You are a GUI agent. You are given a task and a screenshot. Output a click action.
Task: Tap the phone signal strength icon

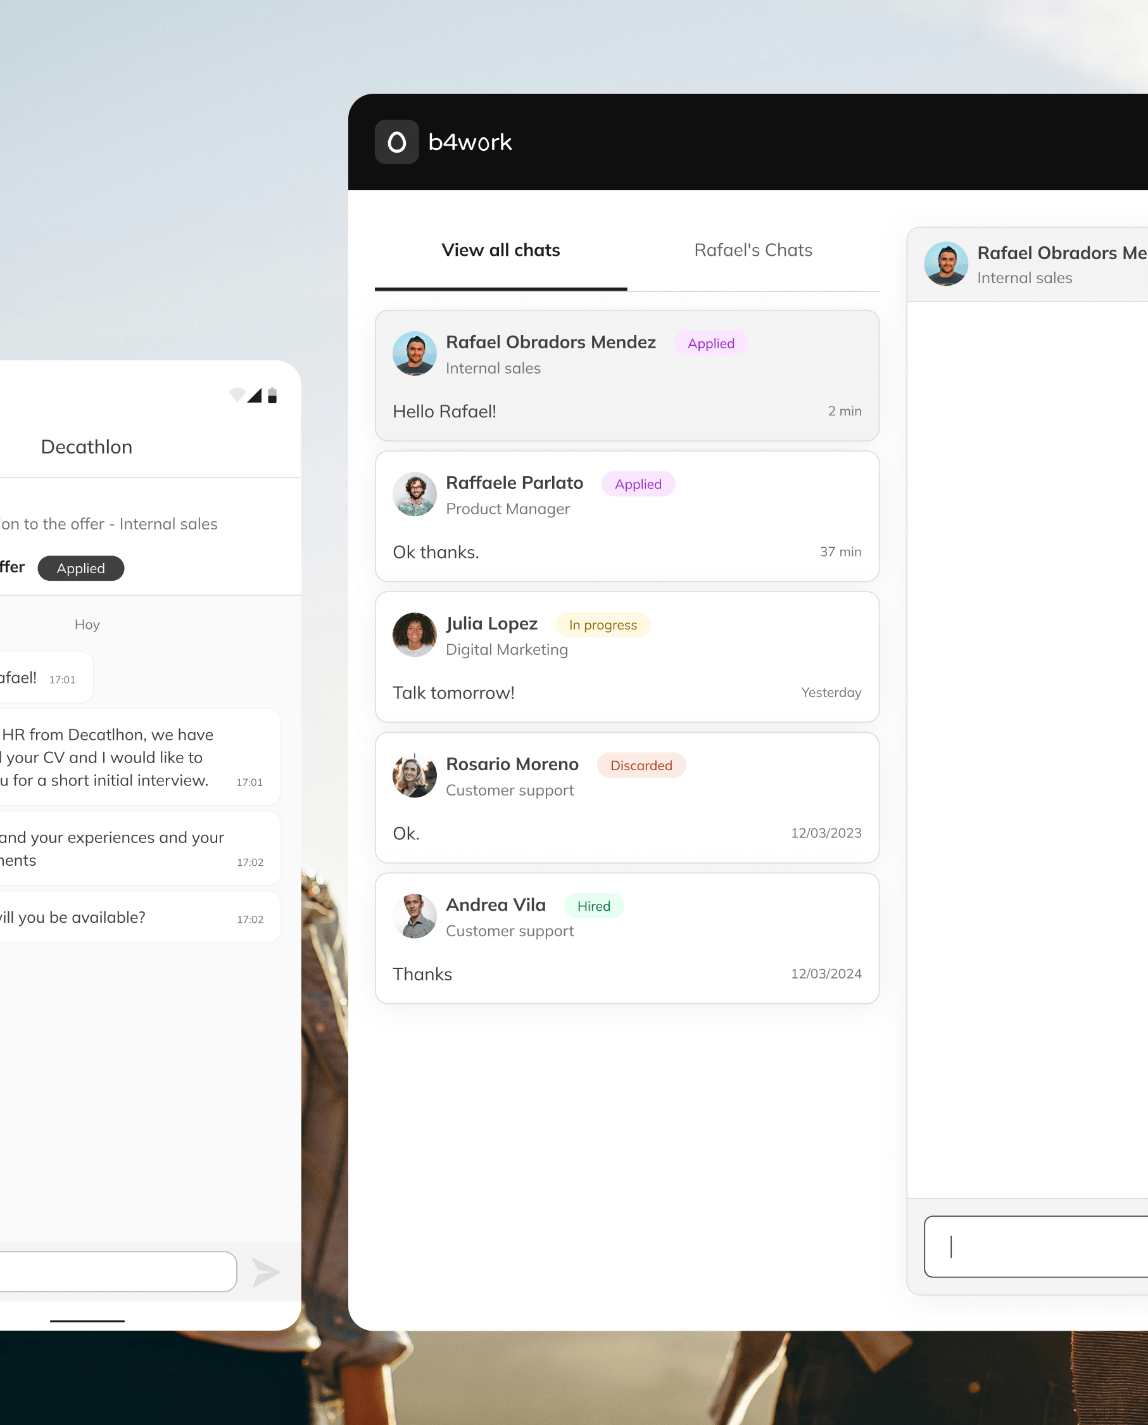pyautogui.click(x=255, y=395)
